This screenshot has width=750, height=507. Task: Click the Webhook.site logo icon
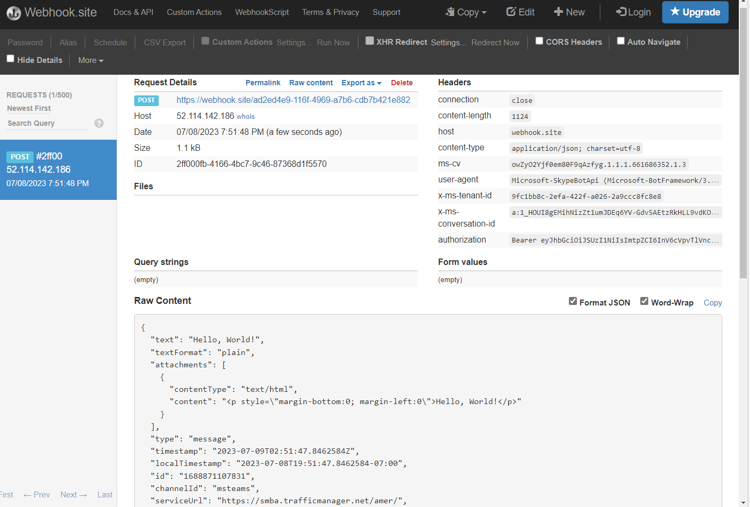pos(14,13)
